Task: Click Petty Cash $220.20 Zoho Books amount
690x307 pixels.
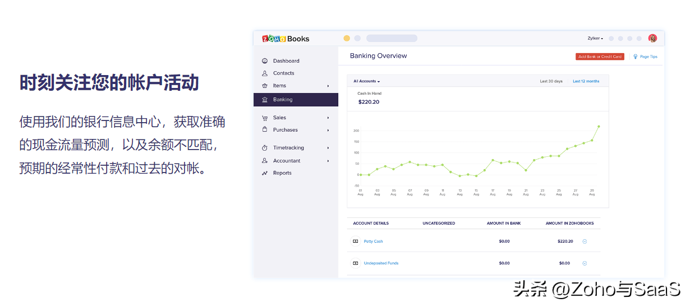Action: pos(565,241)
